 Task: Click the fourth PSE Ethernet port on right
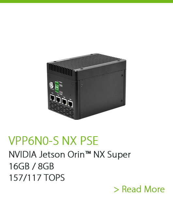click(x=71, y=104)
